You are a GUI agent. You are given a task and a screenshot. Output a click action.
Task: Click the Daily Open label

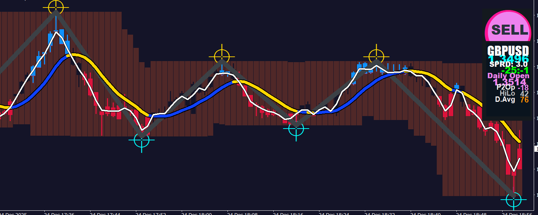(x=508, y=76)
